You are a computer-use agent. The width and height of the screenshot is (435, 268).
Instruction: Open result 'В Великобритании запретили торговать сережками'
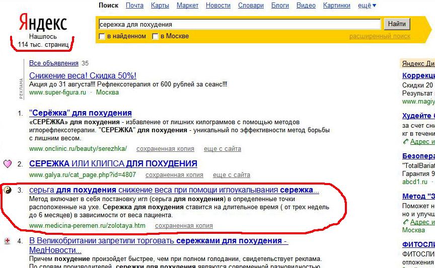click(159, 245)
